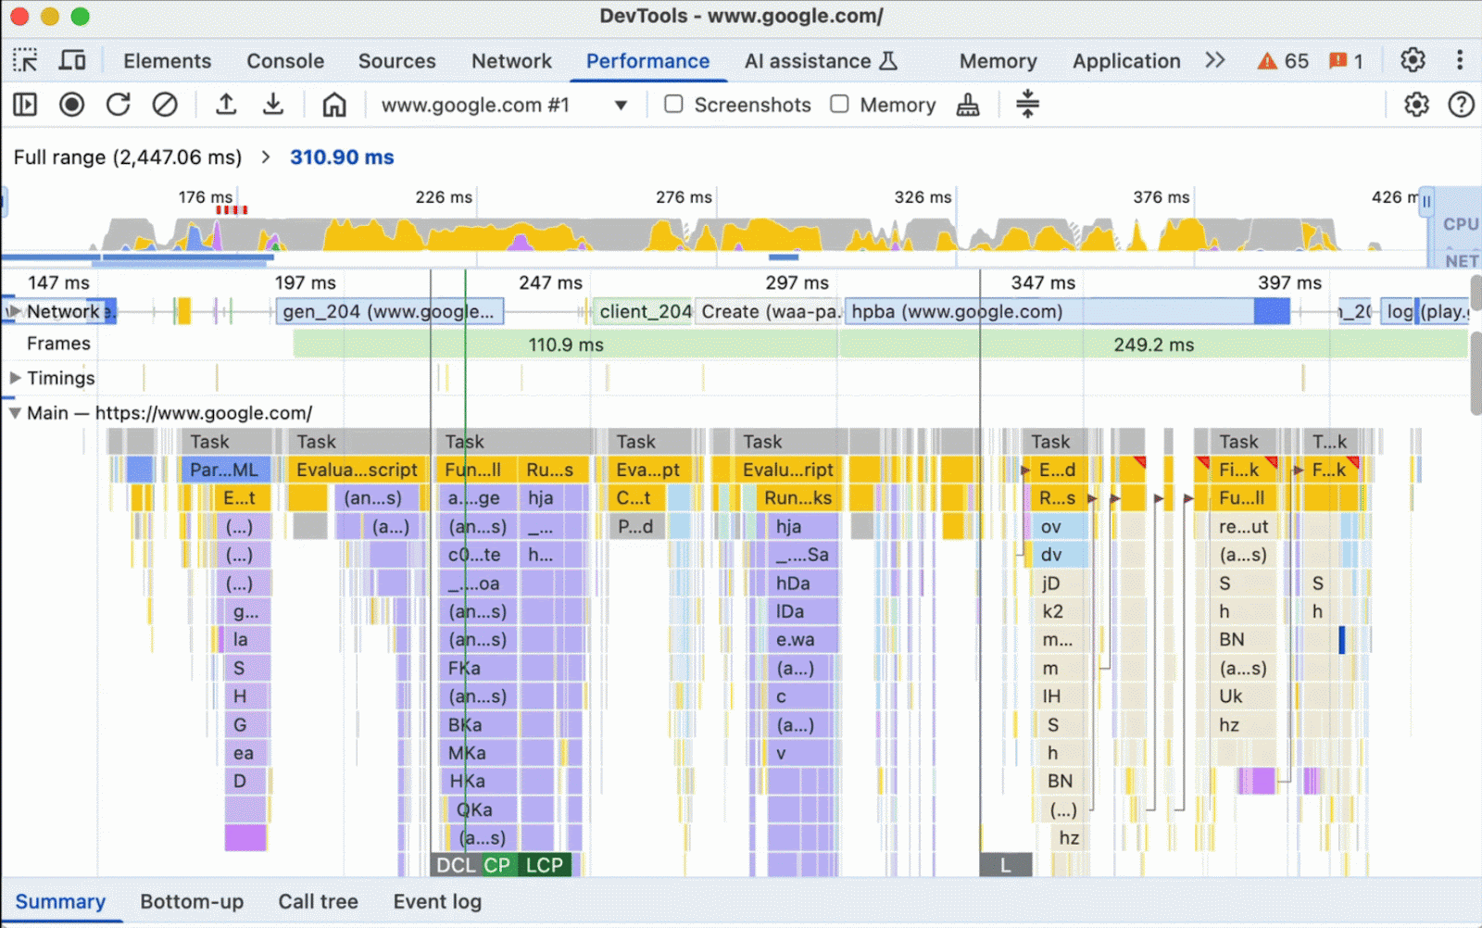
Task: Open the Application tab
Action: point(1126,61)
